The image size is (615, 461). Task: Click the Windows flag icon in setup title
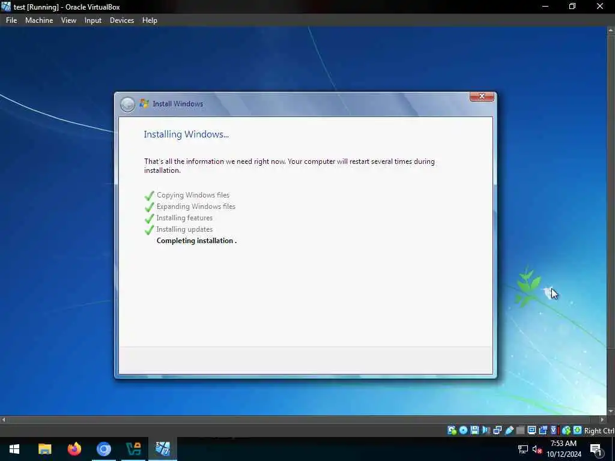(x=144, y=103)
